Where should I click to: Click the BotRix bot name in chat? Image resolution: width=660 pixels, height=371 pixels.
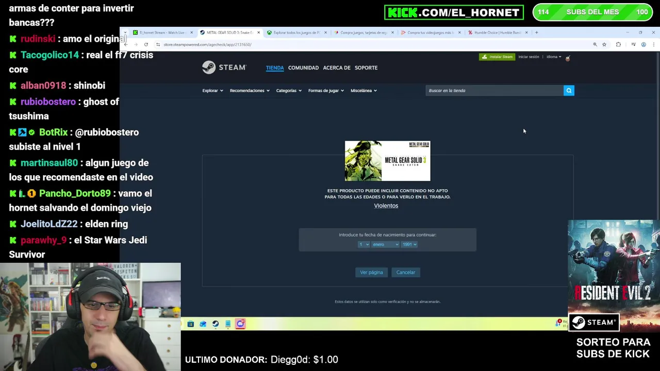pos(53,132)
